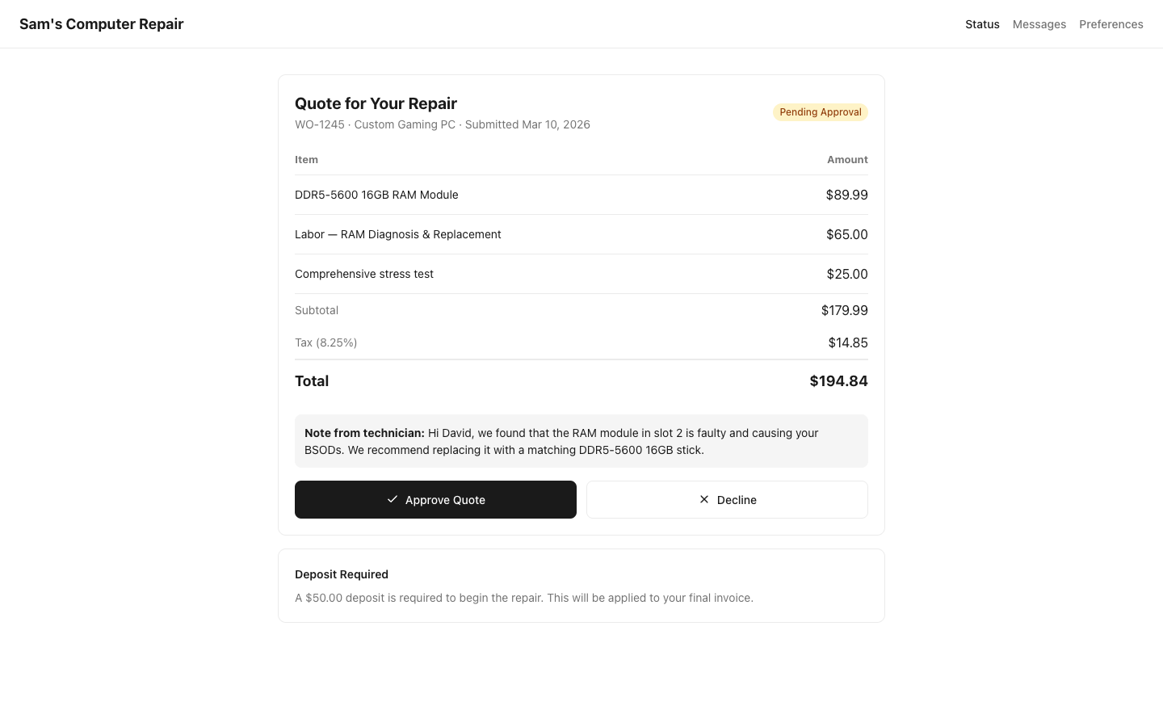The height and width of the screenshot is (727, 1163).
Task: Click the X icon inside Decline button
Action: click(703, 499)
